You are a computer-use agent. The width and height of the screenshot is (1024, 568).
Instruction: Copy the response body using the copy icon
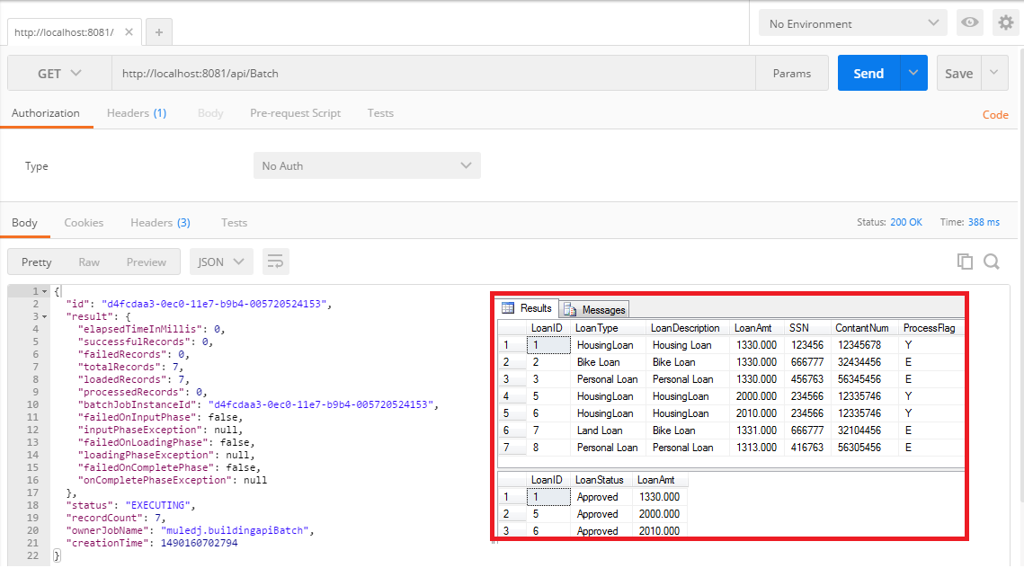[x=964, y=262]
